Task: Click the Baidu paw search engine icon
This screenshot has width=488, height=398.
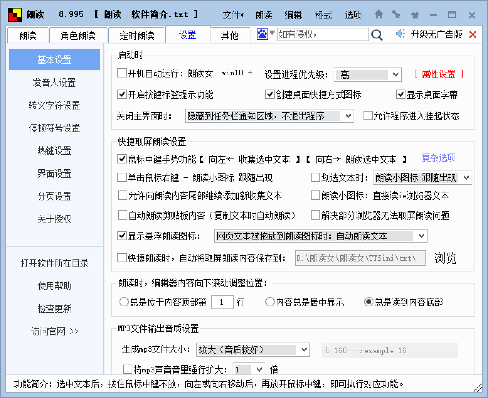Action: 262,34
